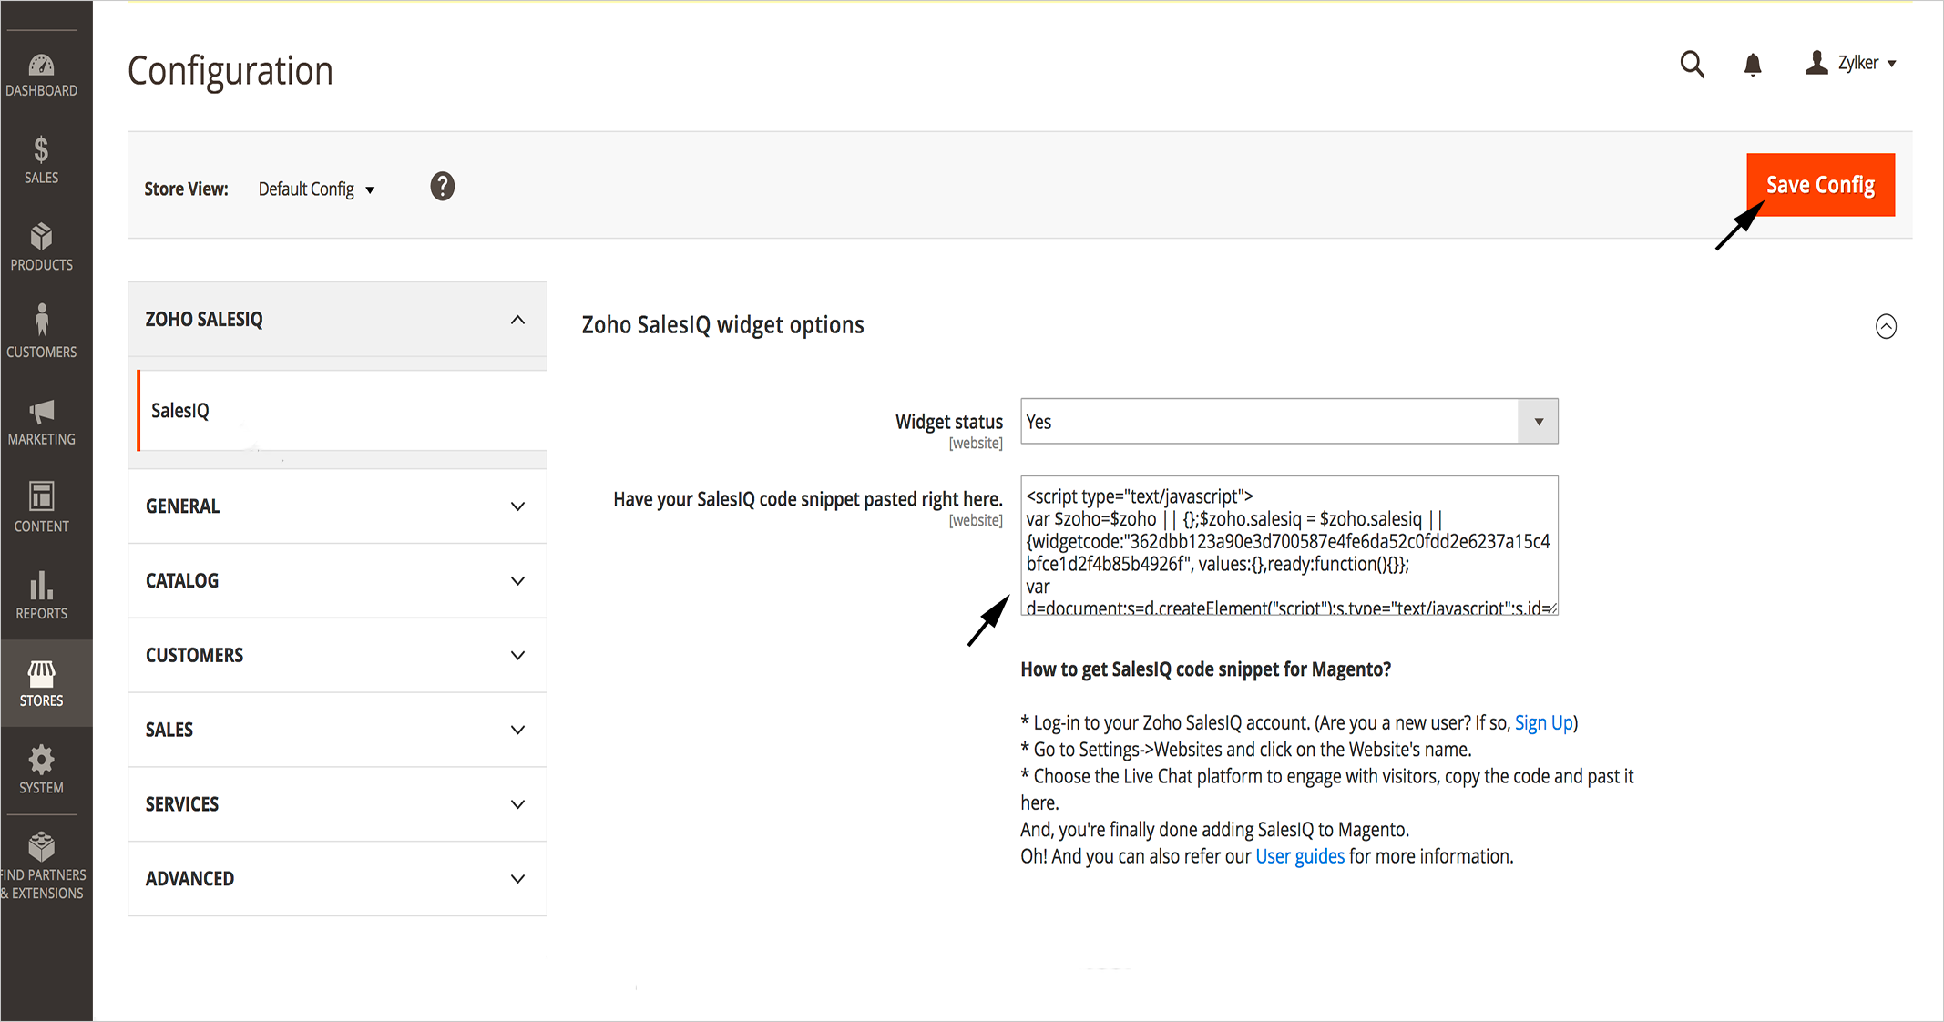
Task: Expand the General configuration section
Action: [x=337, y=506]
